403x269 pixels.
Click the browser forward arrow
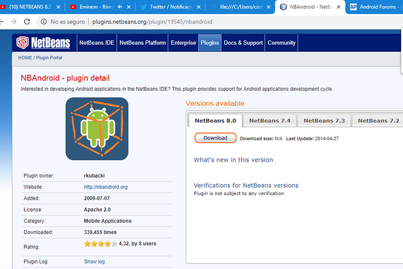[x=13, y=22]
